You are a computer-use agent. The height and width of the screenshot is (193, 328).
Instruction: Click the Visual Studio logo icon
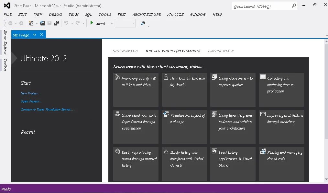[x=7, y=5]
